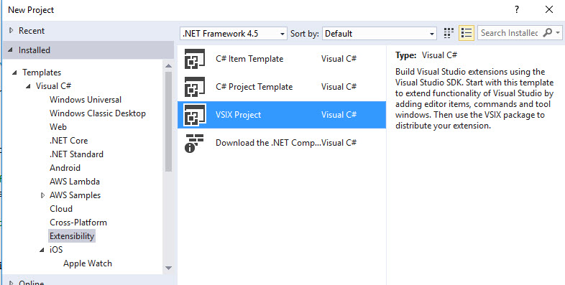Open the Sort by Default dropdown

tap(380, 34)
